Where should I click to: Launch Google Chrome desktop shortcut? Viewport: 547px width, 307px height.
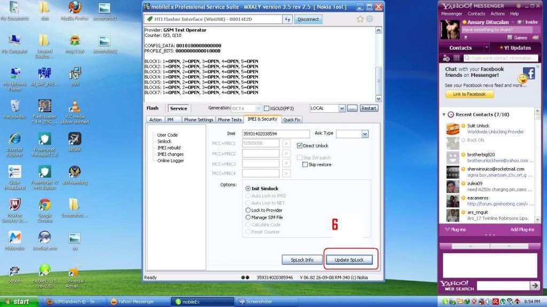45,210
